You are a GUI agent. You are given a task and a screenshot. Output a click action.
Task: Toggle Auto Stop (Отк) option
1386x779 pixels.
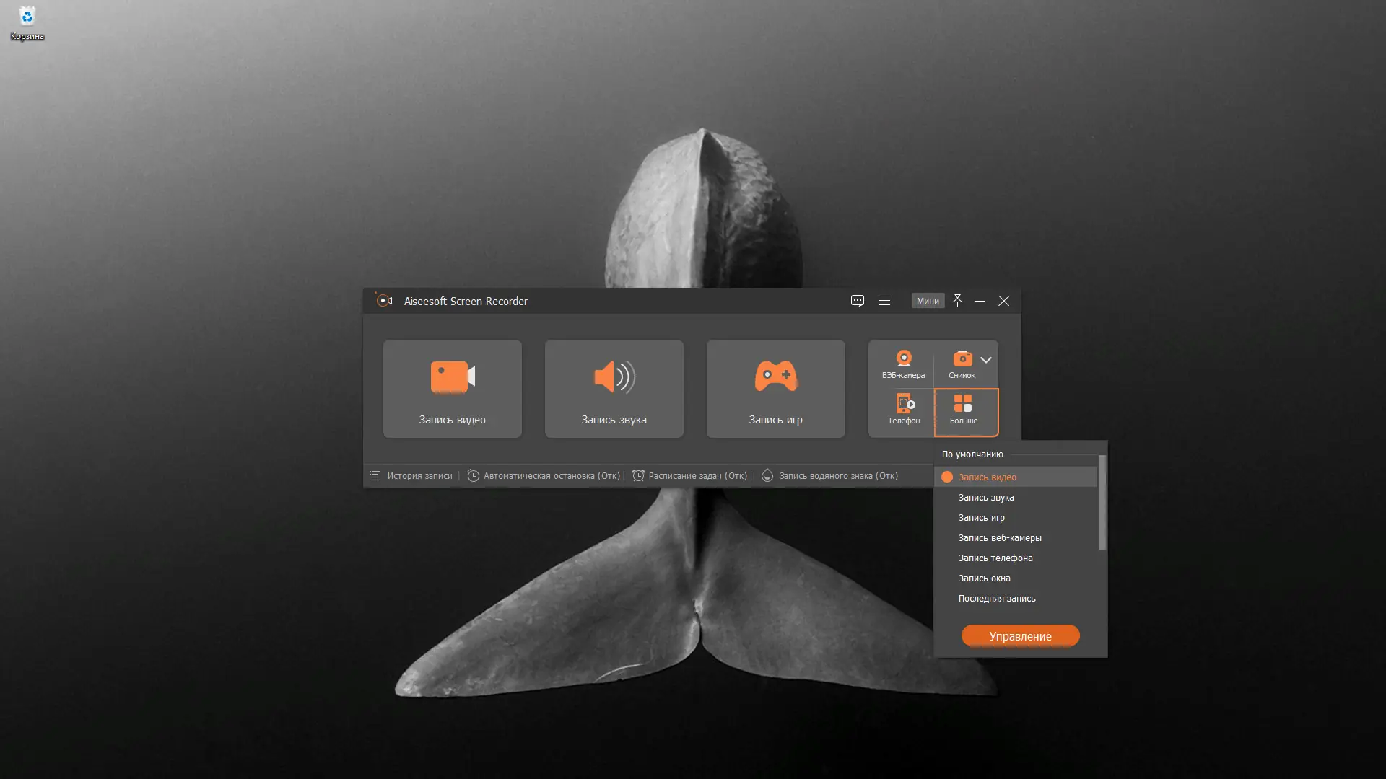[544, 476]
